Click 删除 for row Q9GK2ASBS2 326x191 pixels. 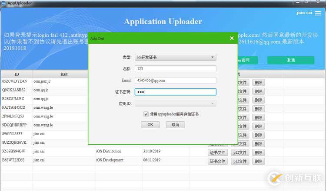[x=259, y=91]
